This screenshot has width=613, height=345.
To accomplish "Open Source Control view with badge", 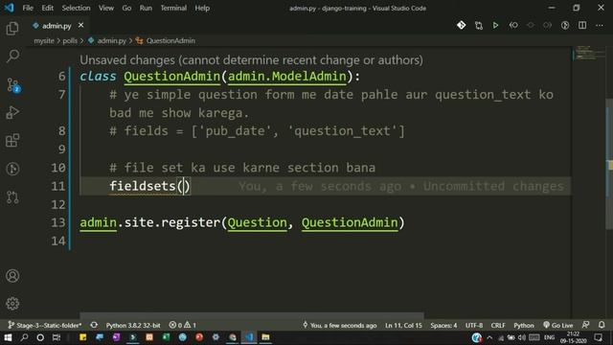I will [12, 84].
